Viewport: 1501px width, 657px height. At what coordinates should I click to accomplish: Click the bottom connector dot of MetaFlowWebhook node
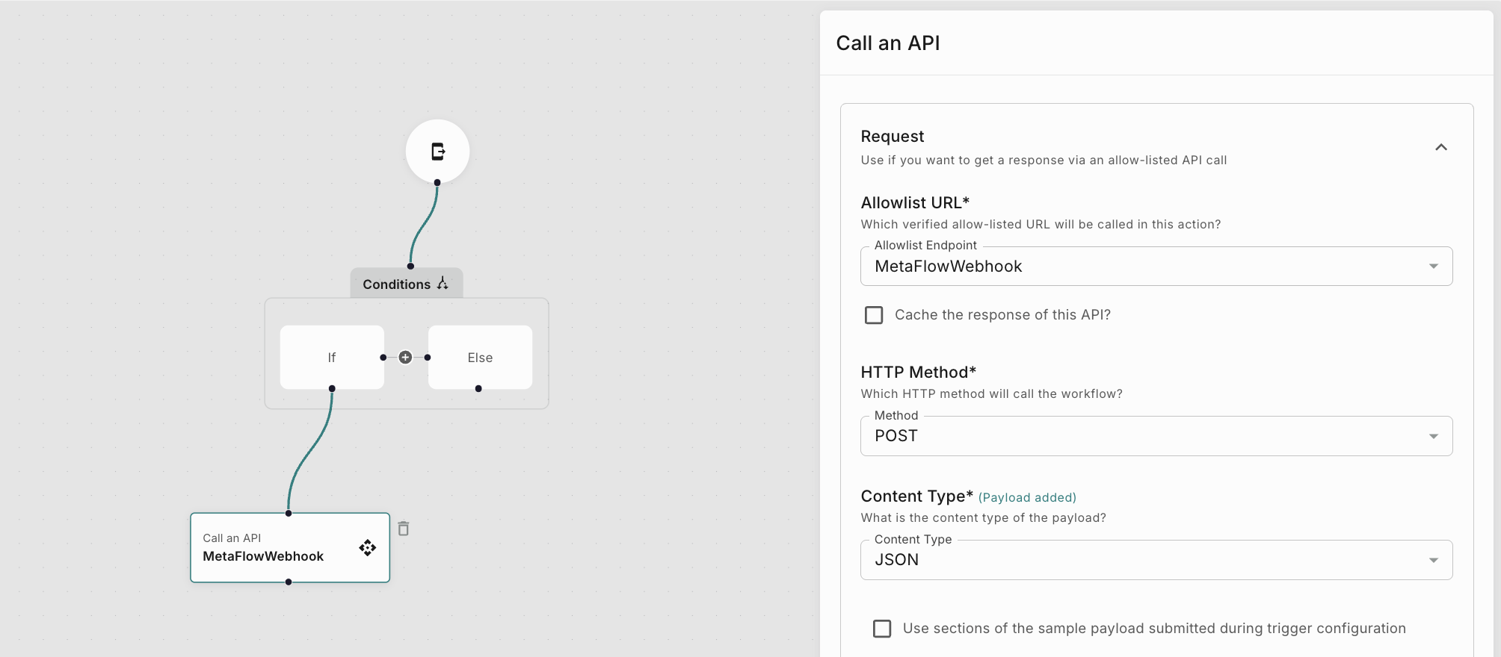tap(289, 582)
